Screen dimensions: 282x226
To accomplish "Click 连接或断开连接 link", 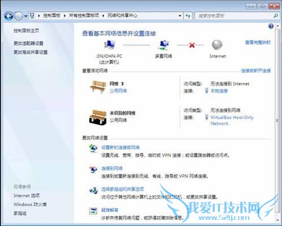I will tap(256, 71).
